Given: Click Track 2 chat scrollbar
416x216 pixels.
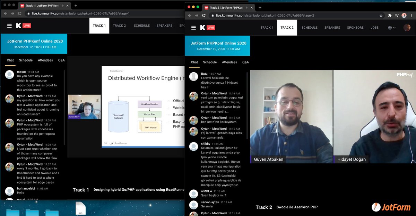Looking at the screenshot, I should point(247,105).
